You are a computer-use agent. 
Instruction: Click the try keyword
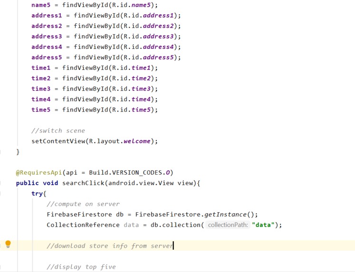pyautogui.click(x=37, y=194)
